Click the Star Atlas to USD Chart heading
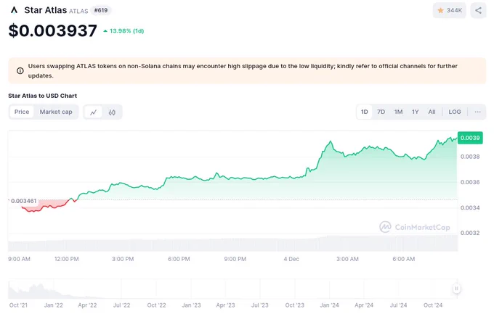This screenshot has width=494, height=314. coord(43,96)
